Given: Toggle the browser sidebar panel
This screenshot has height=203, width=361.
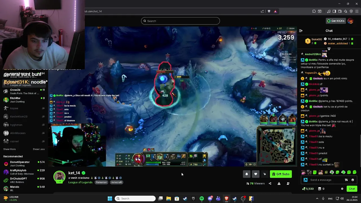Looking at the screenshot, I should click(334, 11).
